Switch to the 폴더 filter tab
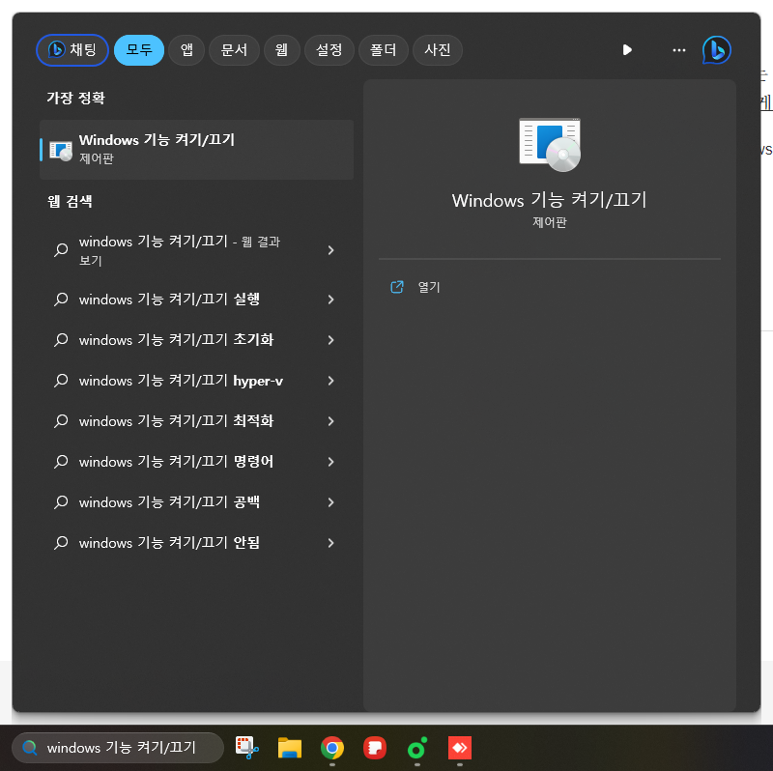Viewport: 773px width, 771px height. tap(383, 50)
